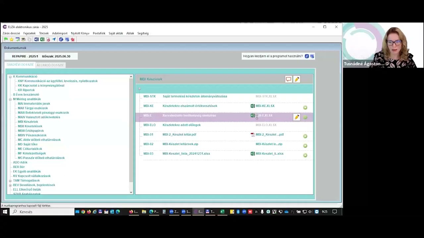
Task: Collapse the M Mérleg analitikák tree node
Action: 10,99
